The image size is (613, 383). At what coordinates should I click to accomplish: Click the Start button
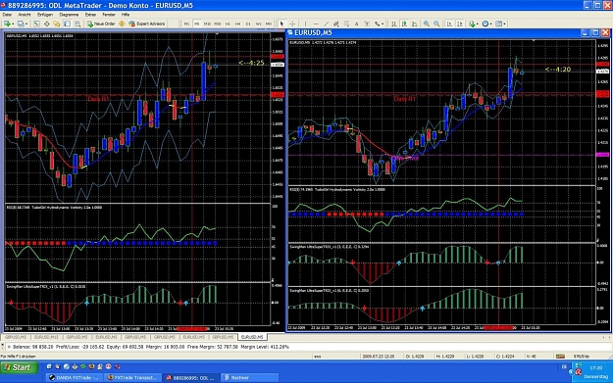click(19, 367)
